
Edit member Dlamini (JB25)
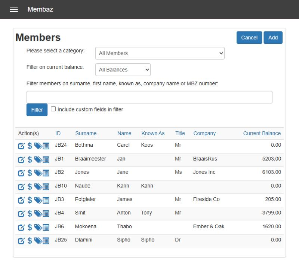click(x=21, y=241)
